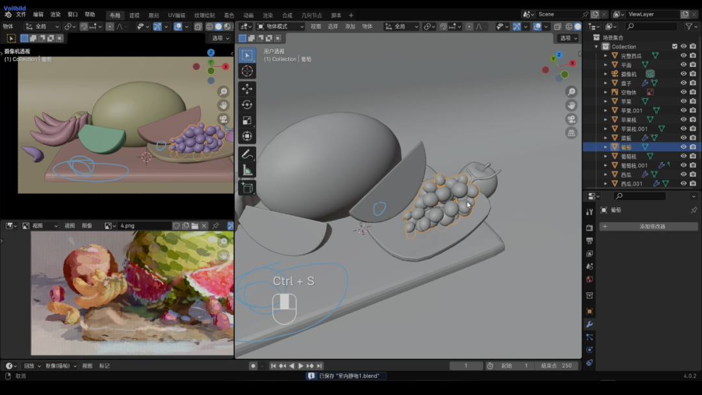
Task: Click 标记 in timeline header
Action: pos(104,366)
